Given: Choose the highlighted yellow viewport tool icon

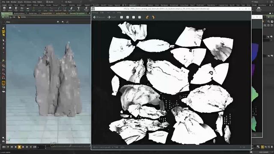Looking at the screenshot, I should (x=3, y=32).
